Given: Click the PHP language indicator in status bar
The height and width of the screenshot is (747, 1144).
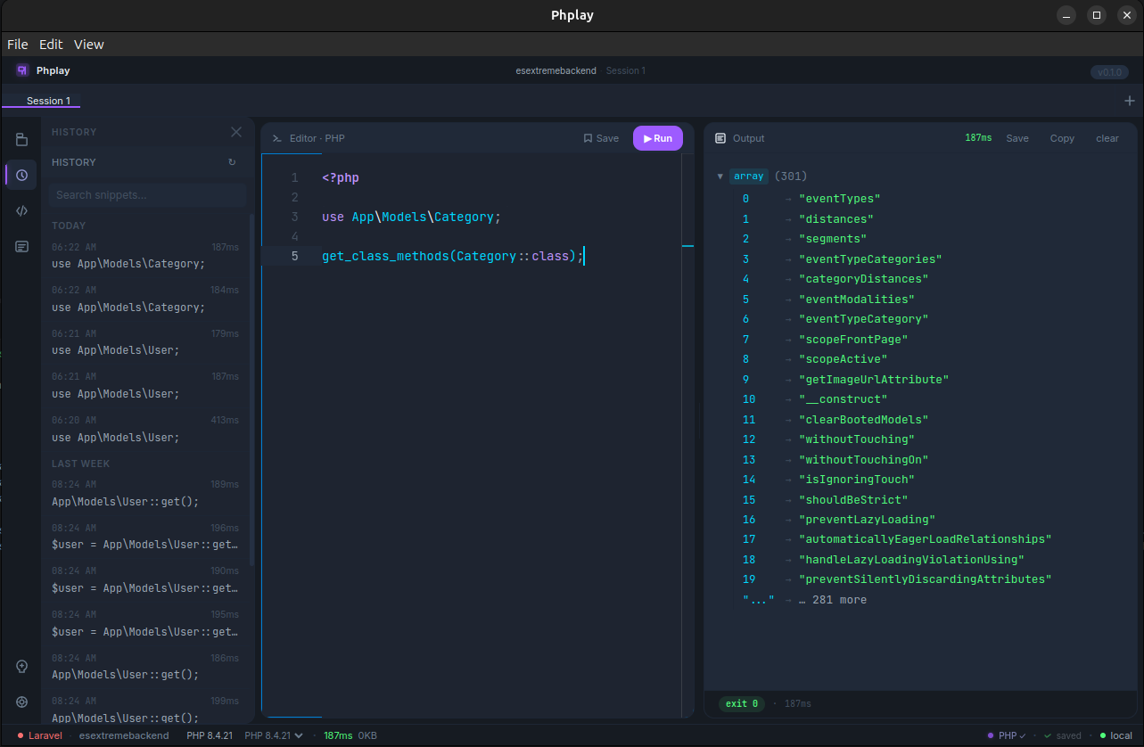Looking at the screenshot, I should pyautogui.click(x=1007, y=735).
